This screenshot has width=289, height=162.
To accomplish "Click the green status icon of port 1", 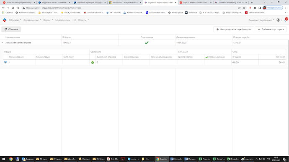I will (93, 63).
